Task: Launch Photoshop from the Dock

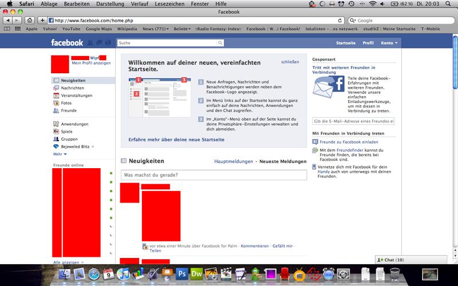Action: pos(182,274)
